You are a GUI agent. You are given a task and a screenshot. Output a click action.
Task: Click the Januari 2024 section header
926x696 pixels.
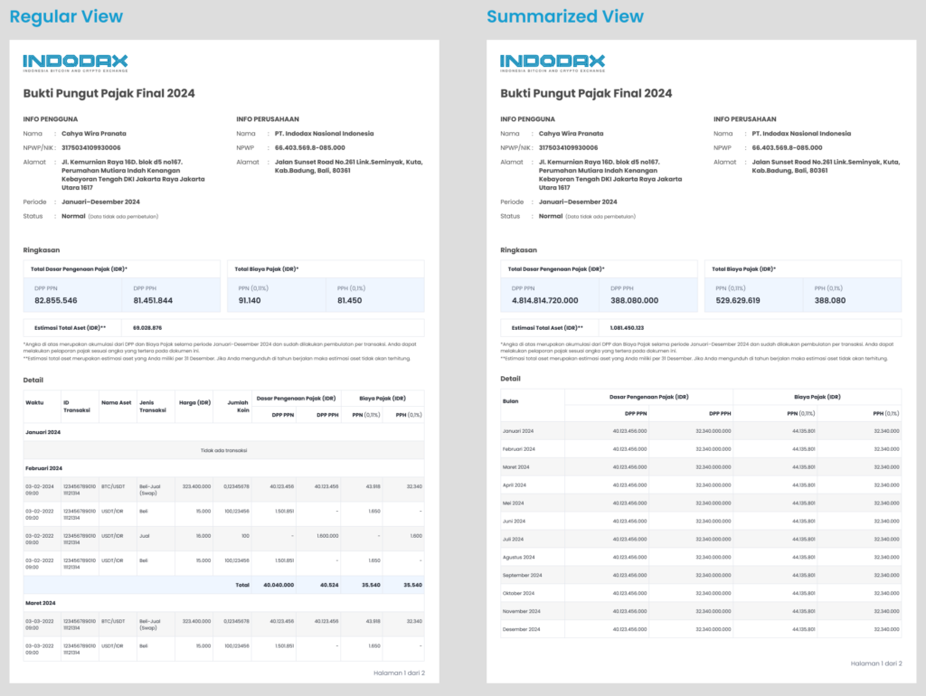44,432
